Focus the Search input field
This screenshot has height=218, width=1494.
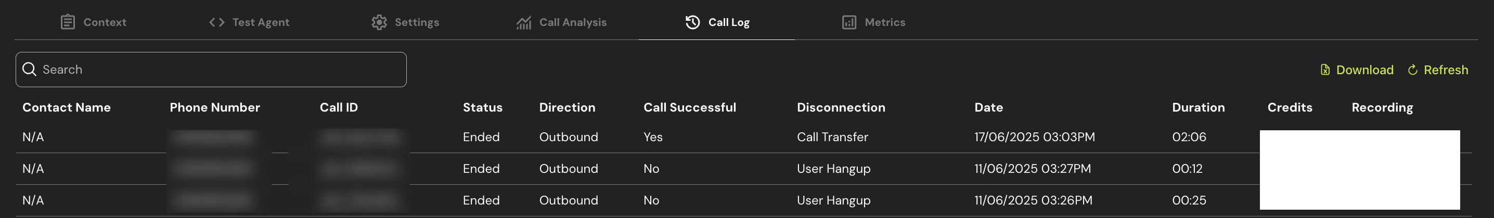[x=221, y=70]
